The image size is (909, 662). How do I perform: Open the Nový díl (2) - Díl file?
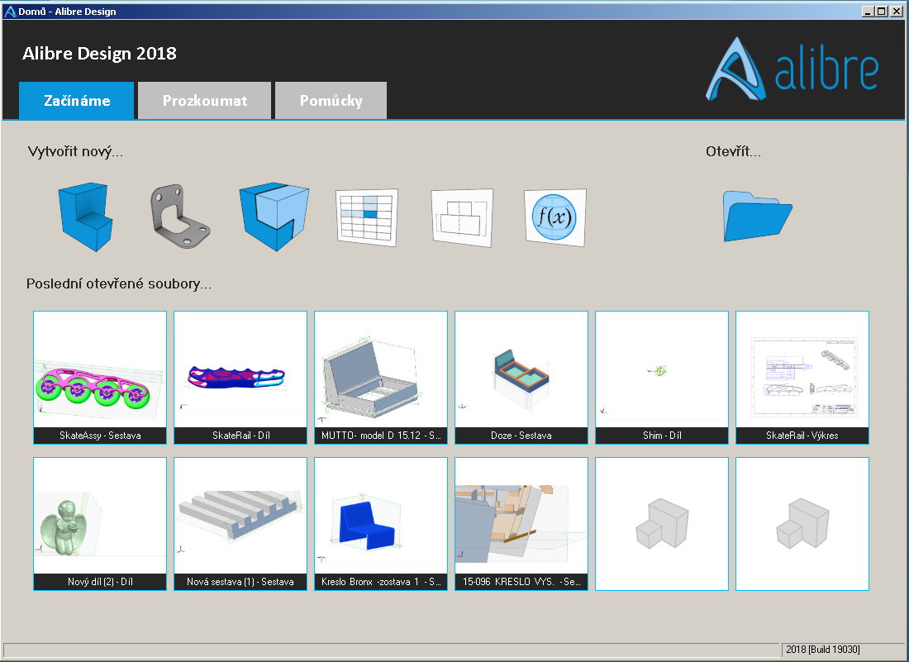100,524
